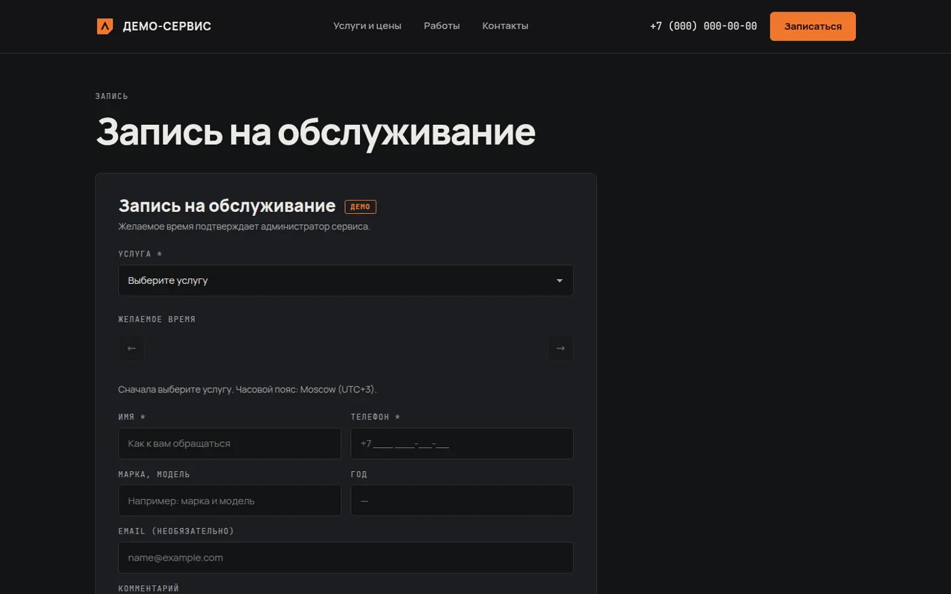Click the page heading Запись на обслуживание

pos(315,132)
